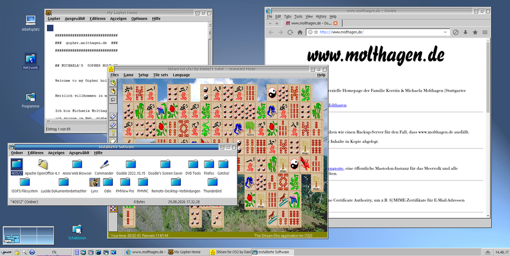Expand the Dooble address bar history dropdown

point(445,32)
